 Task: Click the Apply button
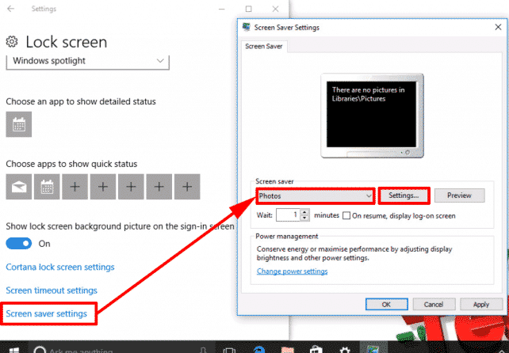coord(481,305)
